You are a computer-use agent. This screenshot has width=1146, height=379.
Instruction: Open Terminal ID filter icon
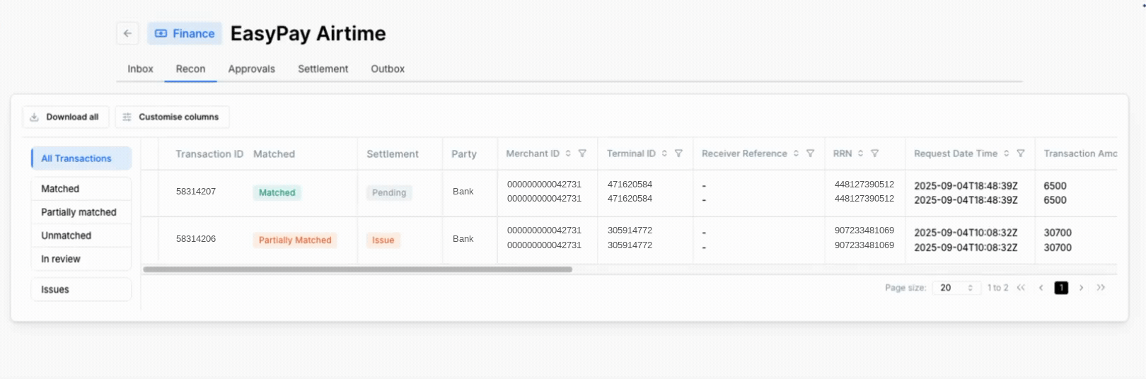pos(678,153)
